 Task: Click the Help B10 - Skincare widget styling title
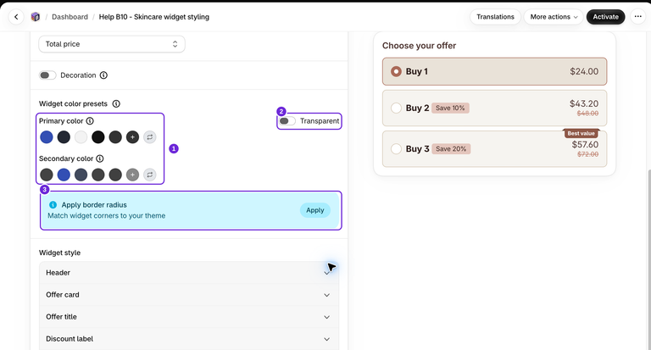pos(154,17)
